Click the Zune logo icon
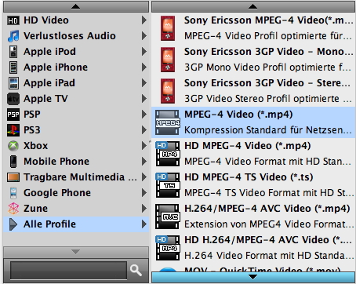Viewport: 356px width, 284px height. click(13, 209)
